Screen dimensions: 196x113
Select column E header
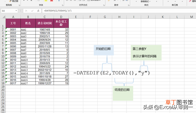[76, 17]
